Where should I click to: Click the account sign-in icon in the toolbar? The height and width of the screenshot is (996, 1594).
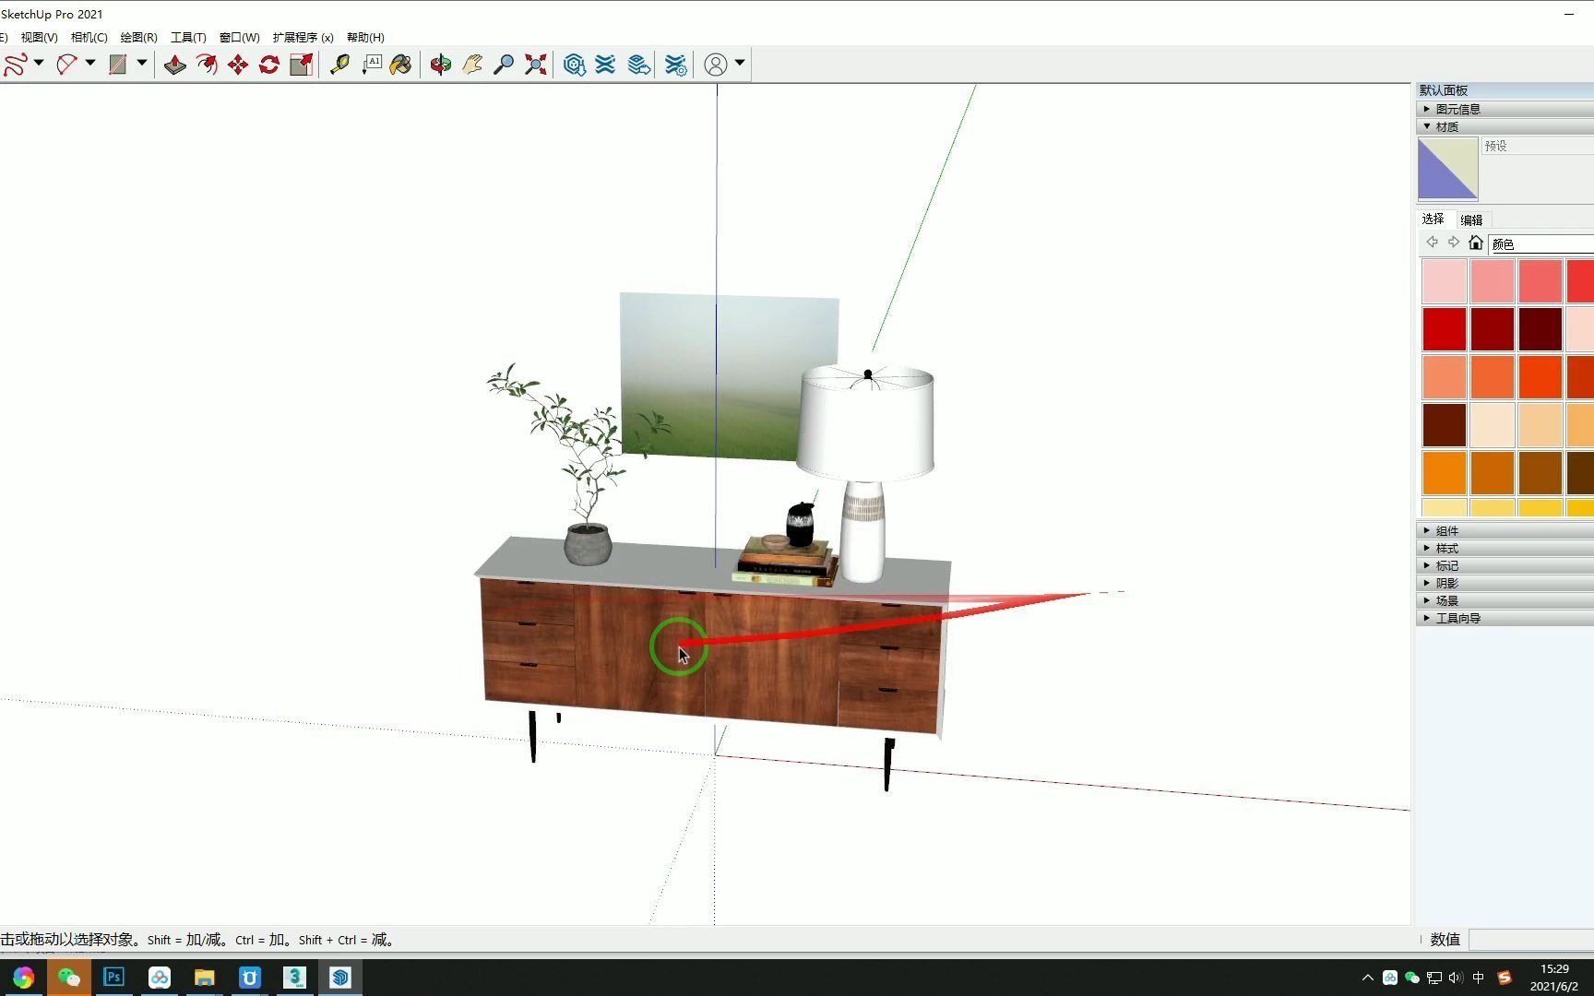(717, 65)
